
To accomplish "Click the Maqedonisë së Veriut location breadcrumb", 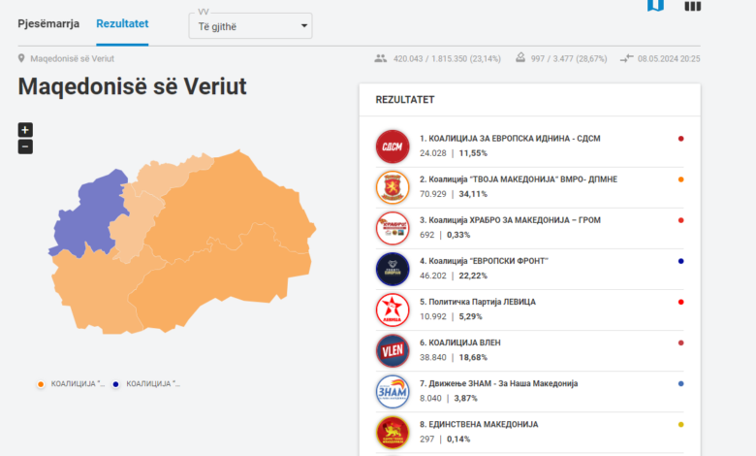I will point(65,59).
